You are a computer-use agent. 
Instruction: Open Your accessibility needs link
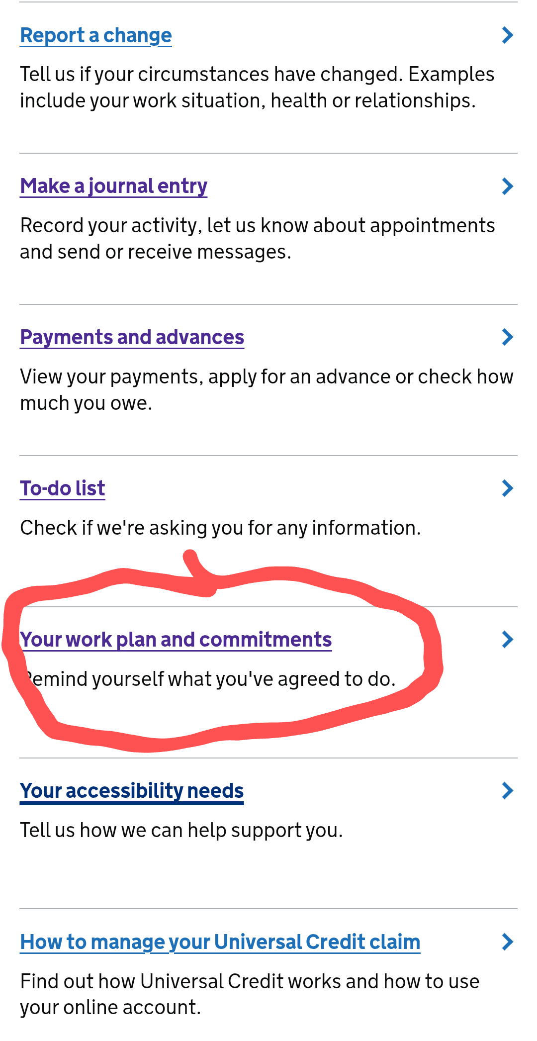[132, 791]
